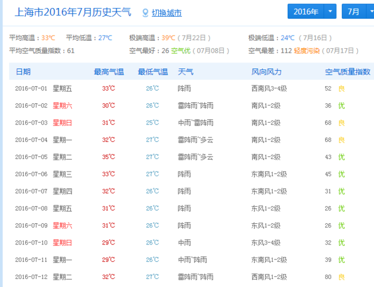The height and width of the screenshot is (287, 374).
Task: Click 东南风1-2级 wind on 2016-07-06
Action: pyautogui.click(x=269, y=174)
